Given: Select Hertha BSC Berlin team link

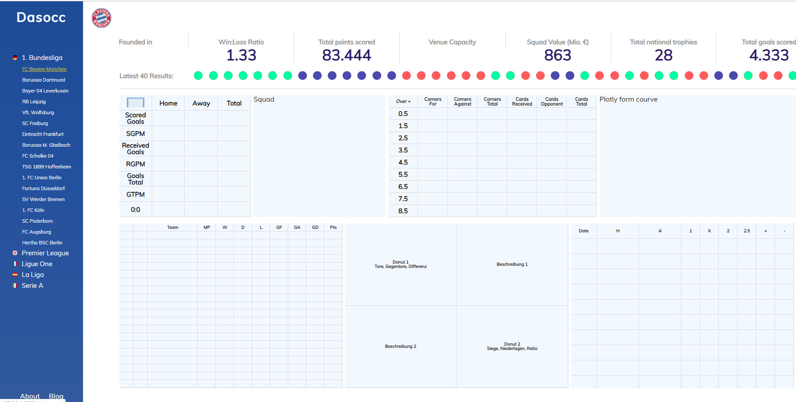Looking at the screenshot, I should (x=42, y=243).
